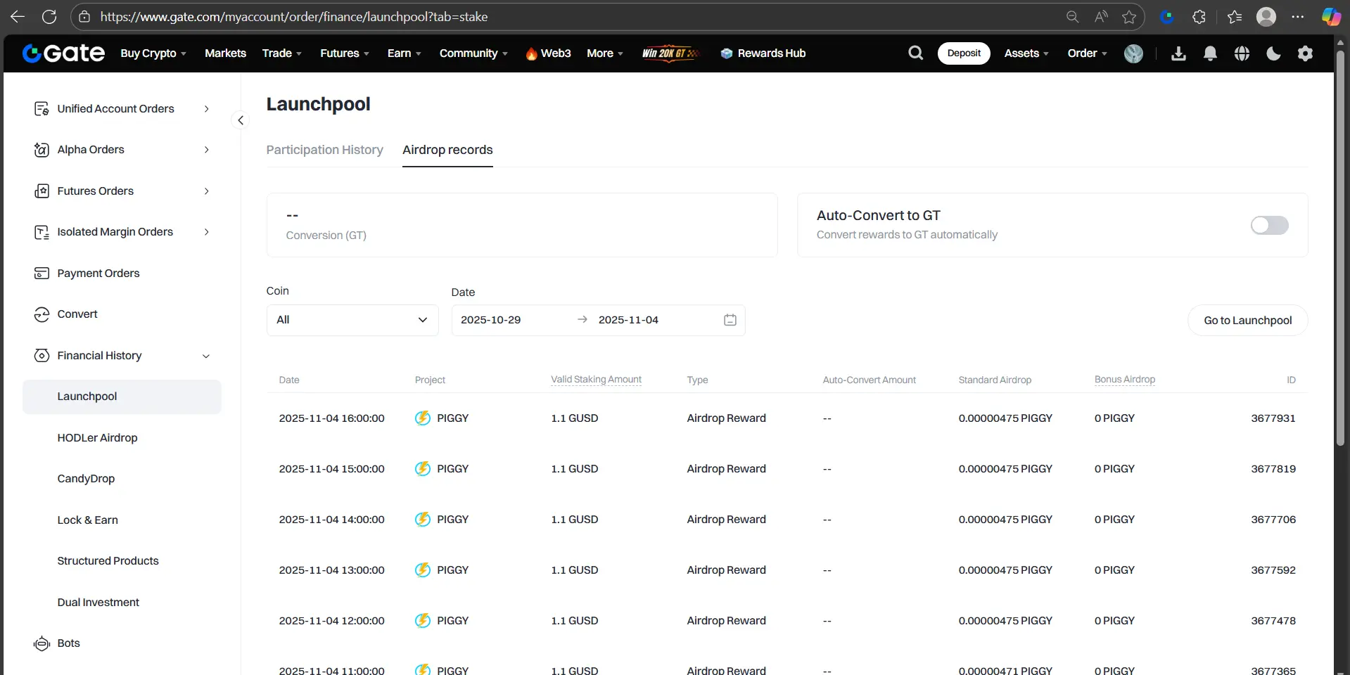
Task: Open the Assets dropdown
Action: coord(1026,53)
